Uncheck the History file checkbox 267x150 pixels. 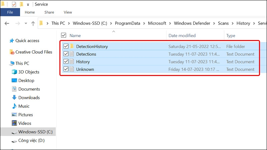tap(66, 61)
